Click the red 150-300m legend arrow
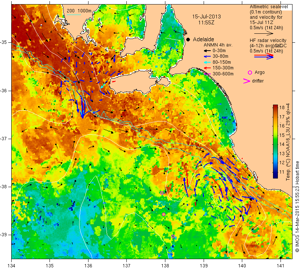The height and width of the screenshot is (270, 300). [207, 68]
